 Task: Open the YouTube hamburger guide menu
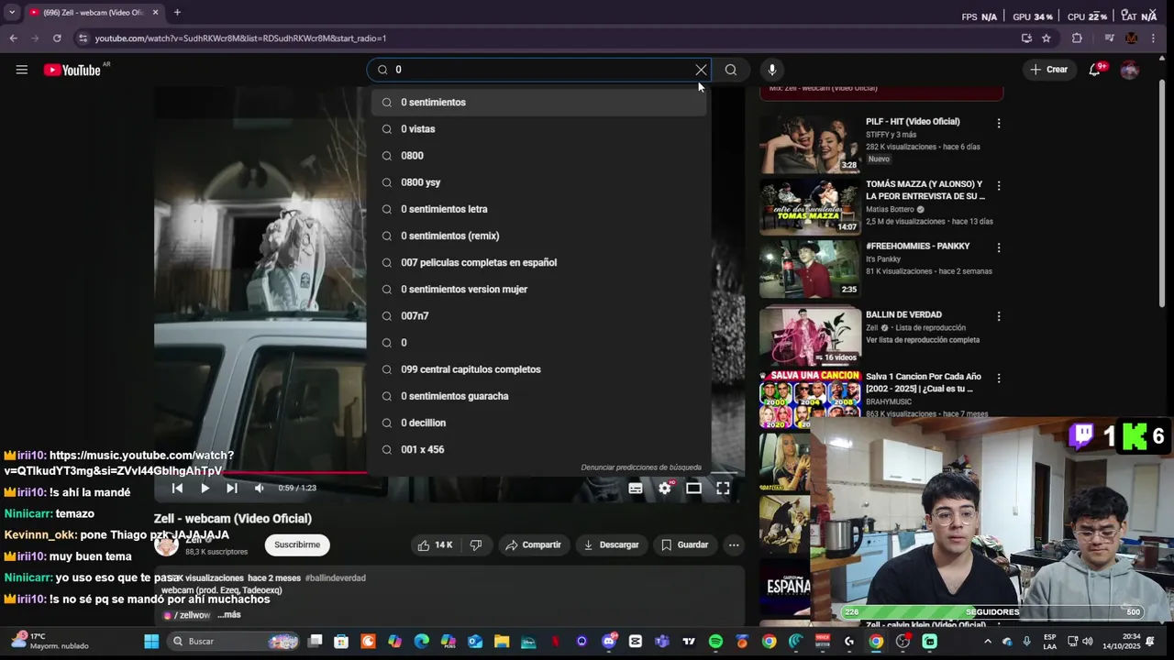pyautogui.click(x=21, y=70)
